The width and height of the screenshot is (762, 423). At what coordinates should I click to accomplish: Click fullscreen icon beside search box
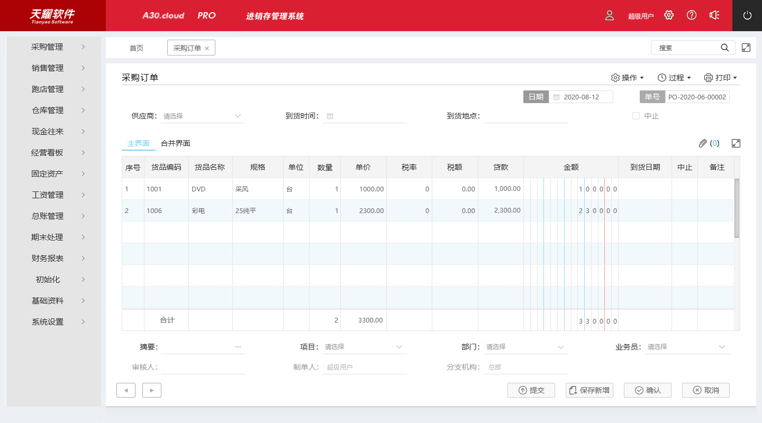pos(746,48)
